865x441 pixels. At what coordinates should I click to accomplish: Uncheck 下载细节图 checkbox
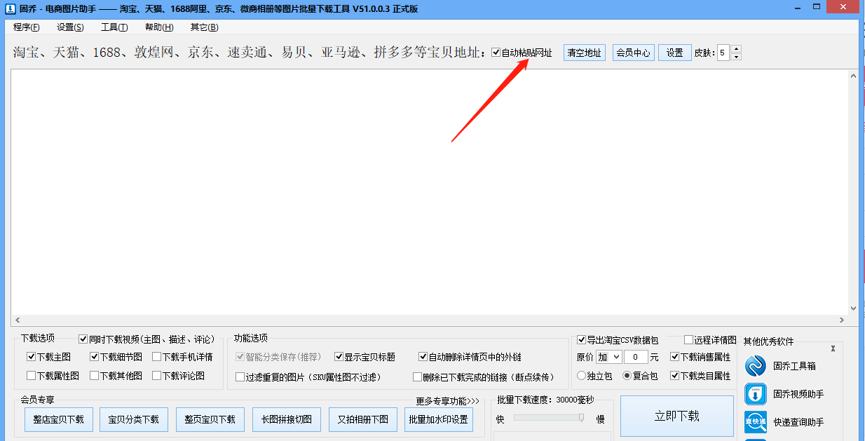(x=94, y=357)
